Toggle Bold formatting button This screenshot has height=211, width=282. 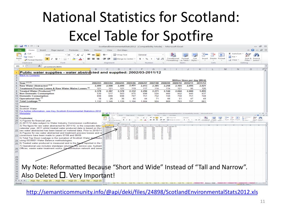[x=47, y=59]
